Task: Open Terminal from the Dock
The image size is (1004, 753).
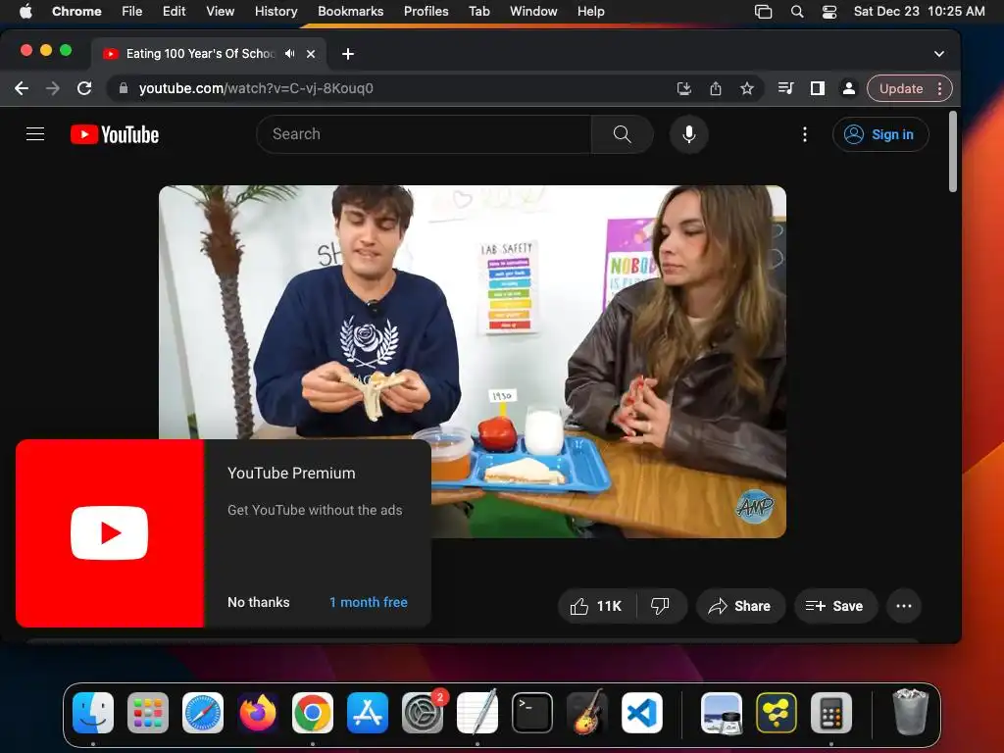Action: 532,713
